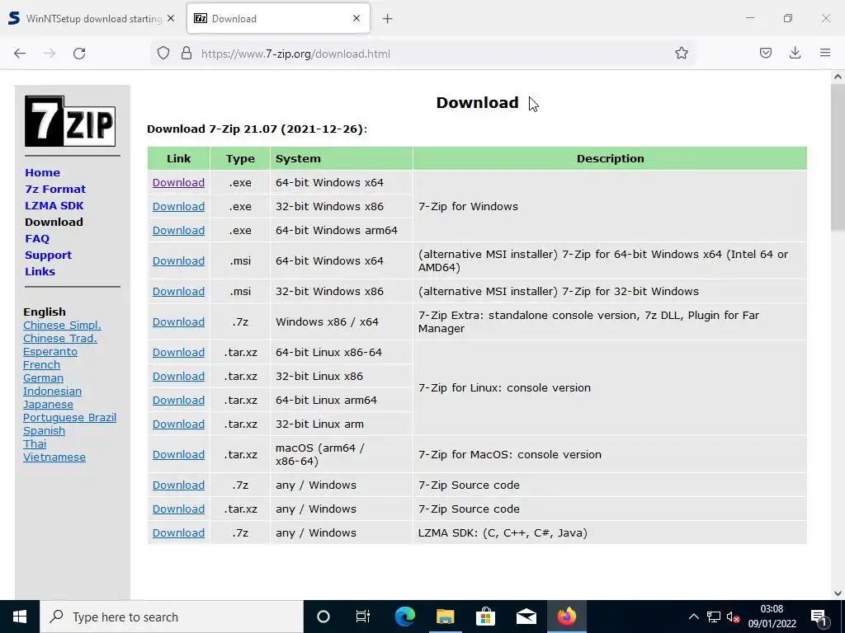The width and height of the screenshot is (845, 633).
Task: Open the Support sidebar link
Action: pyautogui.click(x=49, y=256)
